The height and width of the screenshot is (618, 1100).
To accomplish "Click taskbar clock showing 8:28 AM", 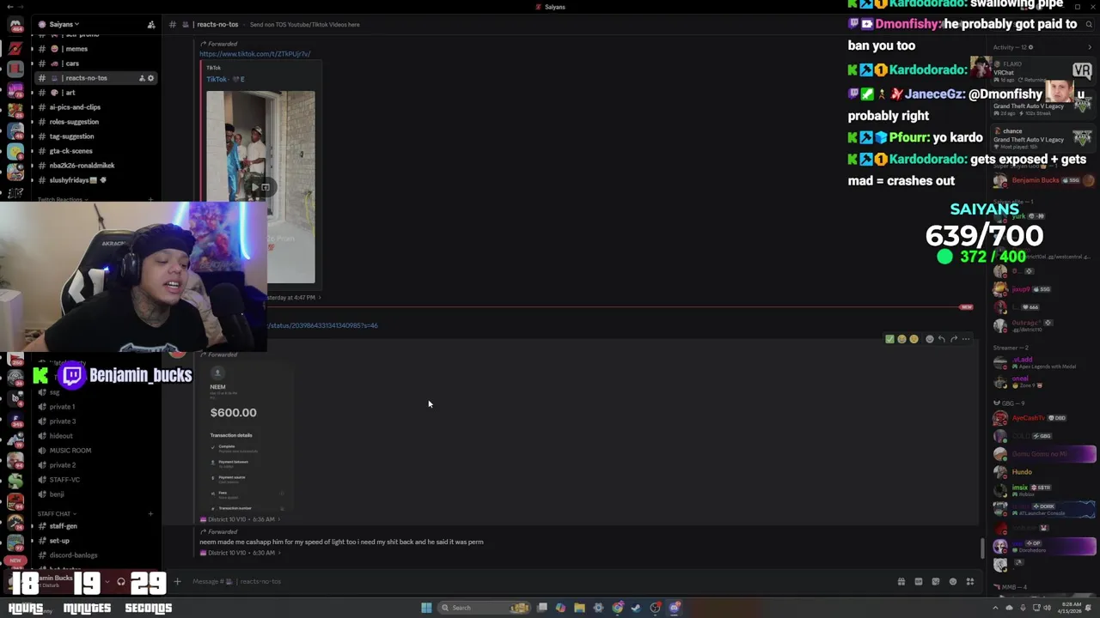I will pyautogui.click(x=1070, y=608).
